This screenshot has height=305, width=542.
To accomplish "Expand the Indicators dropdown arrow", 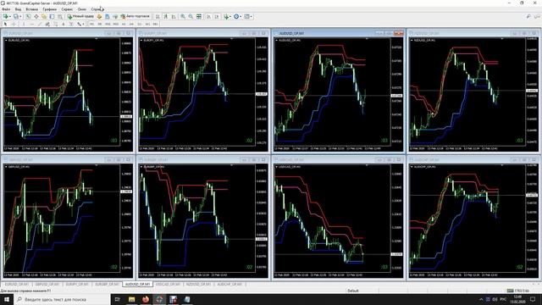I will click(x=230, y=16).
